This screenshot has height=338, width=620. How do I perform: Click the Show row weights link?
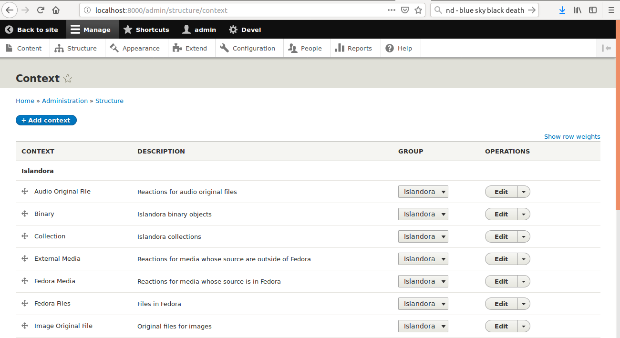click(572, 136)
